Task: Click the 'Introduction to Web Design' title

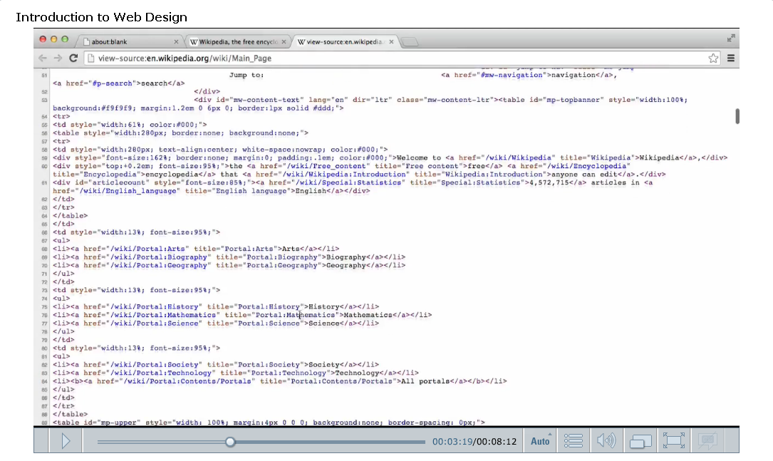Action: click(102, 17)
